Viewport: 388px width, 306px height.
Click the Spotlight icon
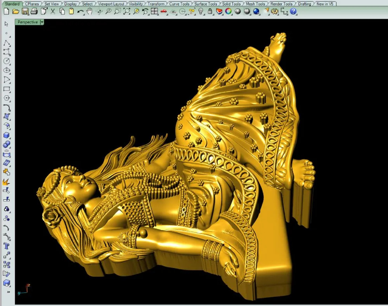click(x=266, y=11)
